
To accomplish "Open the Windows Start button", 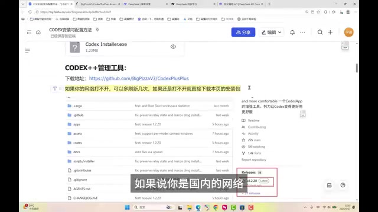I will click(x=127, y=207).
